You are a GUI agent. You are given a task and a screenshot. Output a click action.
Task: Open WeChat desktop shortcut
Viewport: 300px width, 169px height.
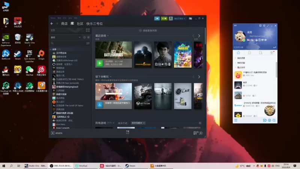pyautogui.click(x=30, y=71)
